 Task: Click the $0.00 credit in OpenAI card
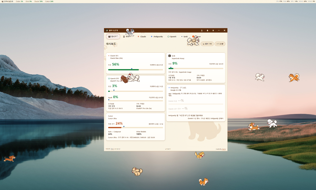coord(139,106)
